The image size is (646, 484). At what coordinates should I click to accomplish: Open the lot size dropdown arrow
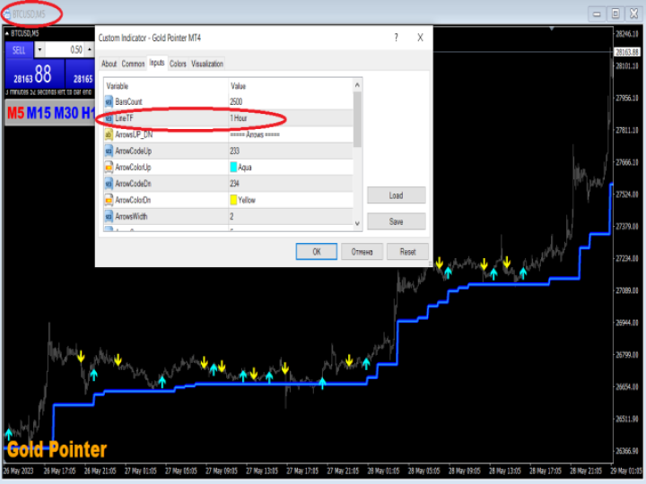[39, 50]
